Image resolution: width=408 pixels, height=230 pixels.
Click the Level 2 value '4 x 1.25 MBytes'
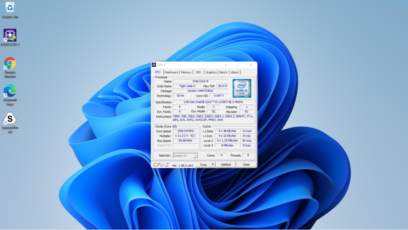[x=227, y=141]
